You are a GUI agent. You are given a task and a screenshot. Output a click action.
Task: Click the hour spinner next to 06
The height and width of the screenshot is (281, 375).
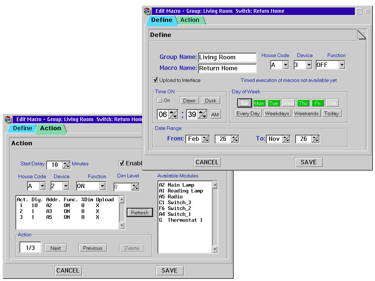click(x=173, y=114)
